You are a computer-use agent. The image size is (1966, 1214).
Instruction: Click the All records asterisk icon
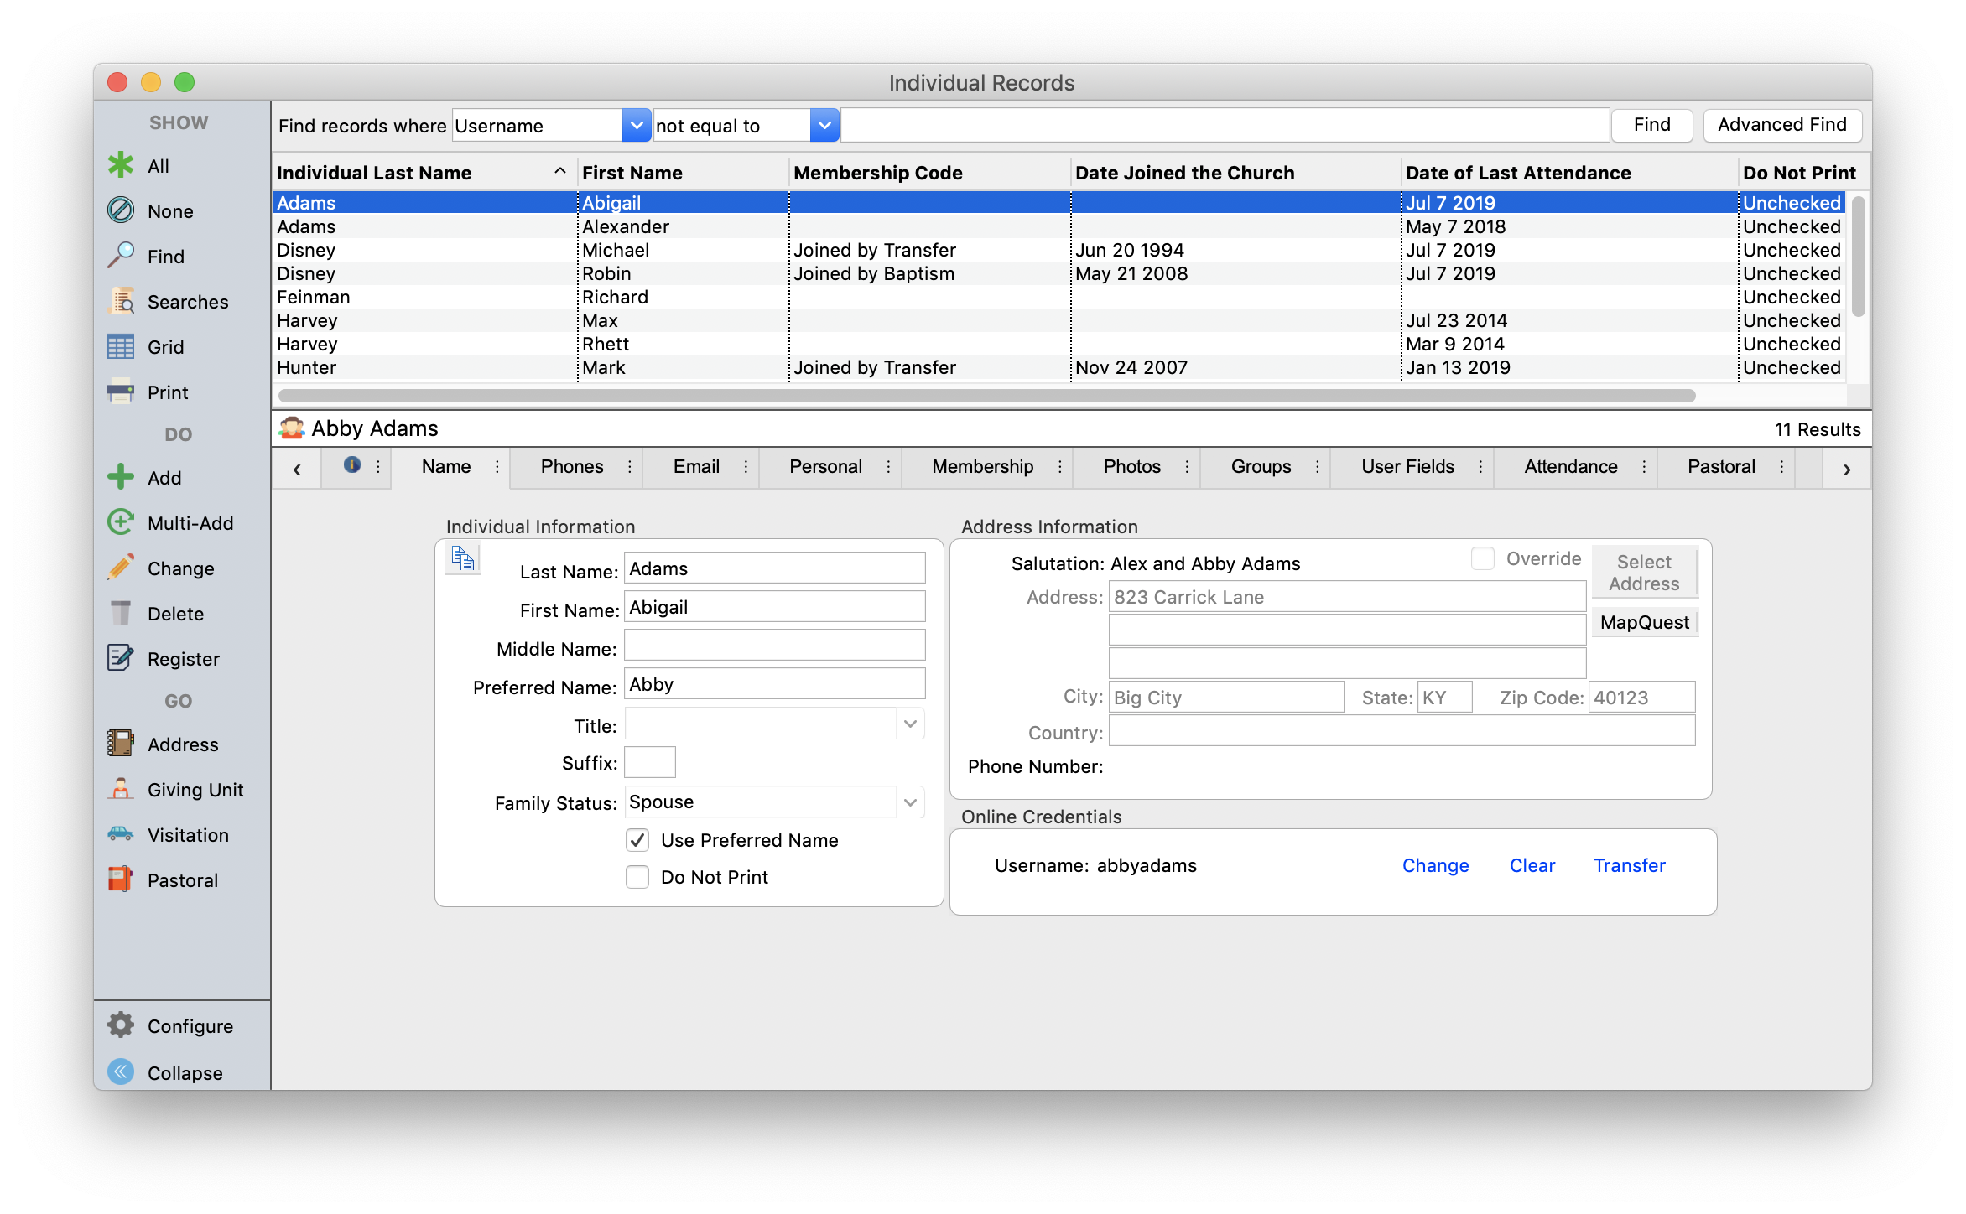tap(121, 165)
